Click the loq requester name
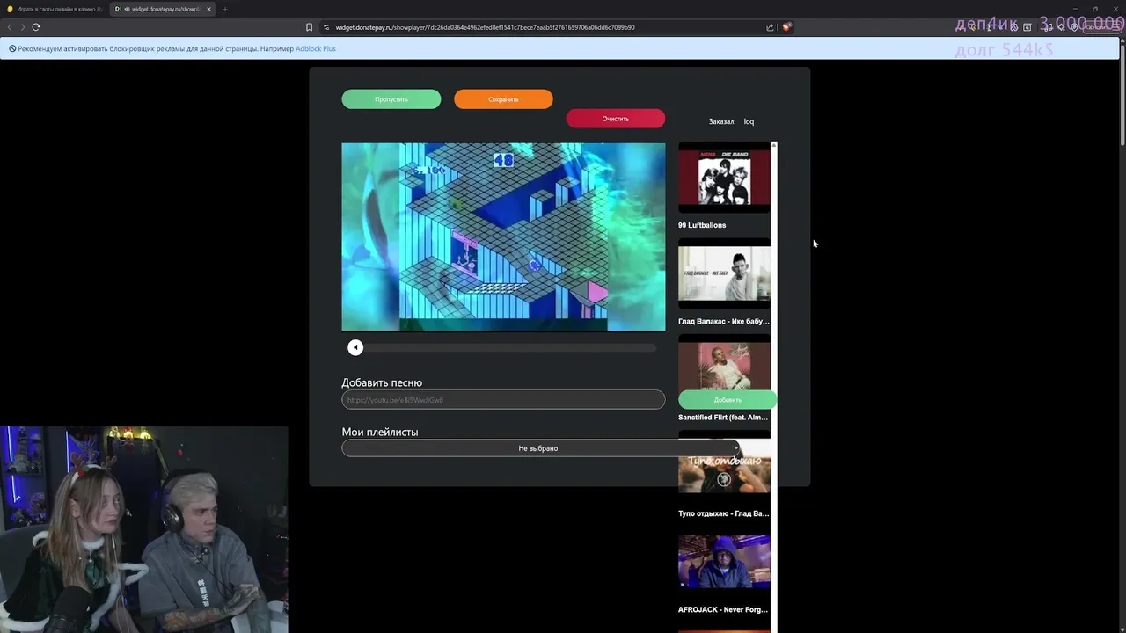Viewport: 1126px width, 633px height. (749, 121)
